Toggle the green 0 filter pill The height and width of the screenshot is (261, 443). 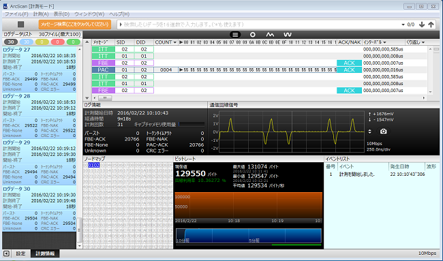point(73,42)
